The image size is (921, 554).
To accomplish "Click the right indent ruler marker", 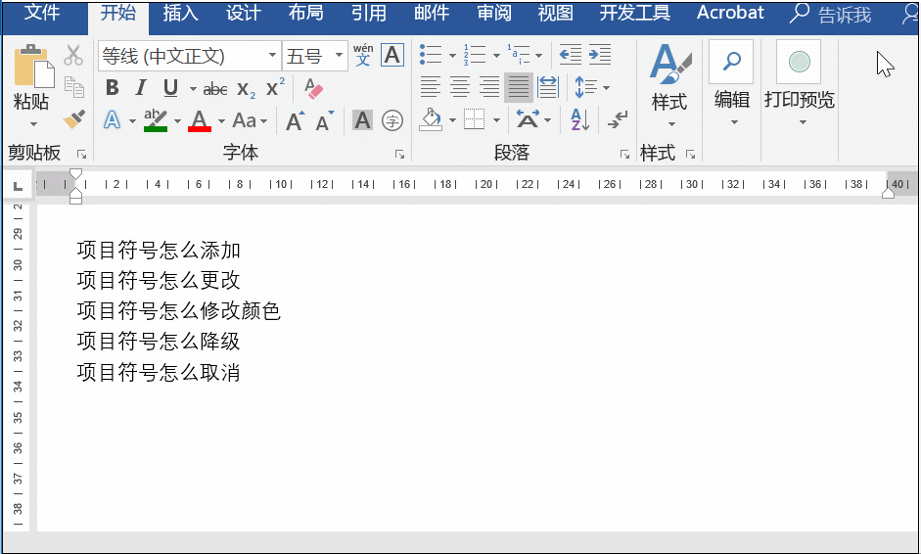I will pyautogui.click(x=888, y=193).
